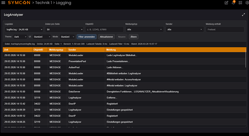Click timestamp 29.03.2026 14:08:25
Image resolution: width=249 pixels, height=136 pixels.
15,122
